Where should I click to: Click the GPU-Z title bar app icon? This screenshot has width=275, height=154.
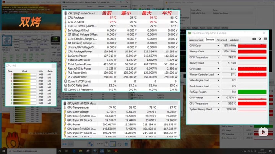pos(189,33)
